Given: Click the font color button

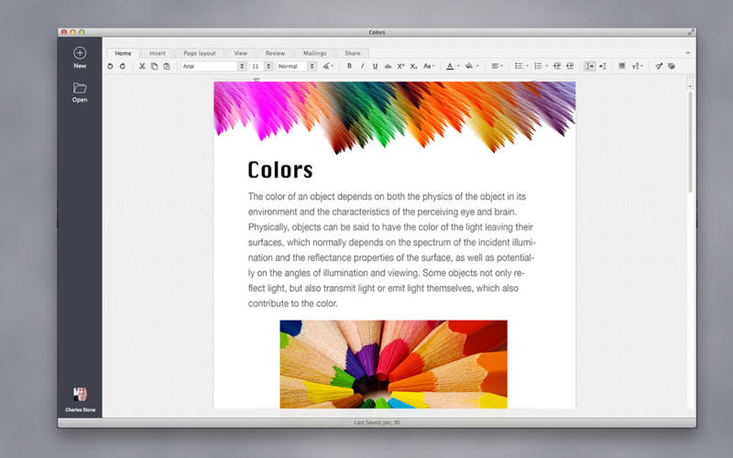Looking at the screenshot, I should click(x=449, y=66).
